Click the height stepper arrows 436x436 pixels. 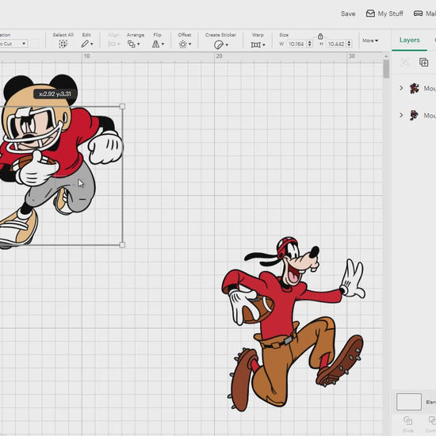coord(349,44)
